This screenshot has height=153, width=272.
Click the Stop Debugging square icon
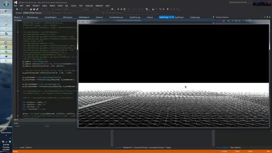(121, 9)
